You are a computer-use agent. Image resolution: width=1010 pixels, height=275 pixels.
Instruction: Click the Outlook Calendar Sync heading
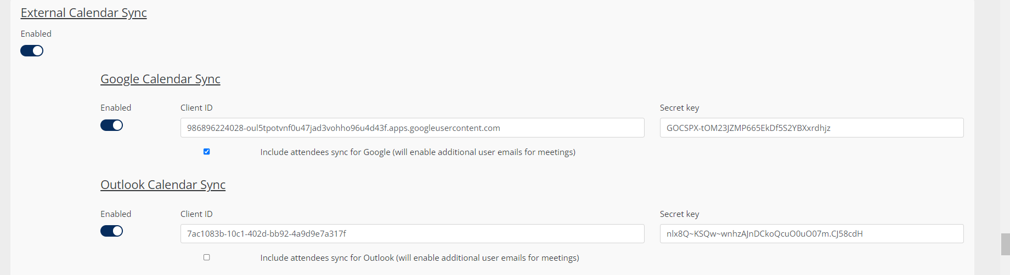point(163,185)
